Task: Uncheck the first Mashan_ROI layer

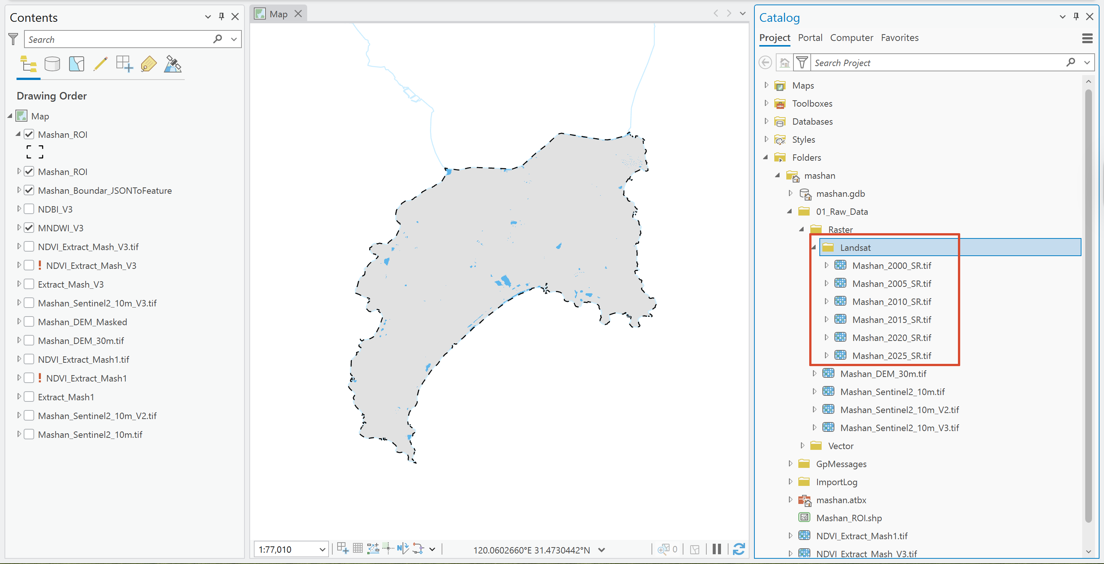Action: click(29, 134)
